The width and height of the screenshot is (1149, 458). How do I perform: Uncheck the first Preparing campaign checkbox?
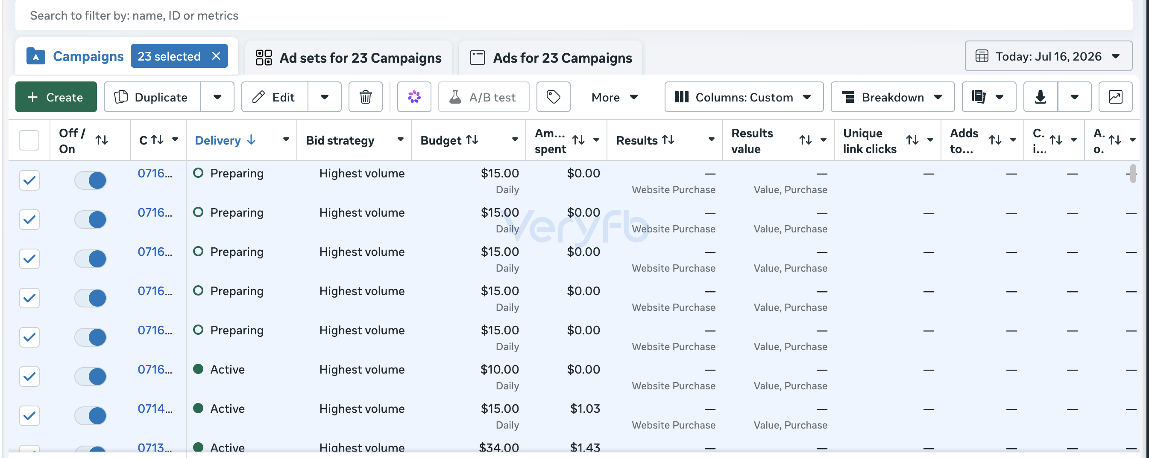pyautogui.click(x=29, y=180)
